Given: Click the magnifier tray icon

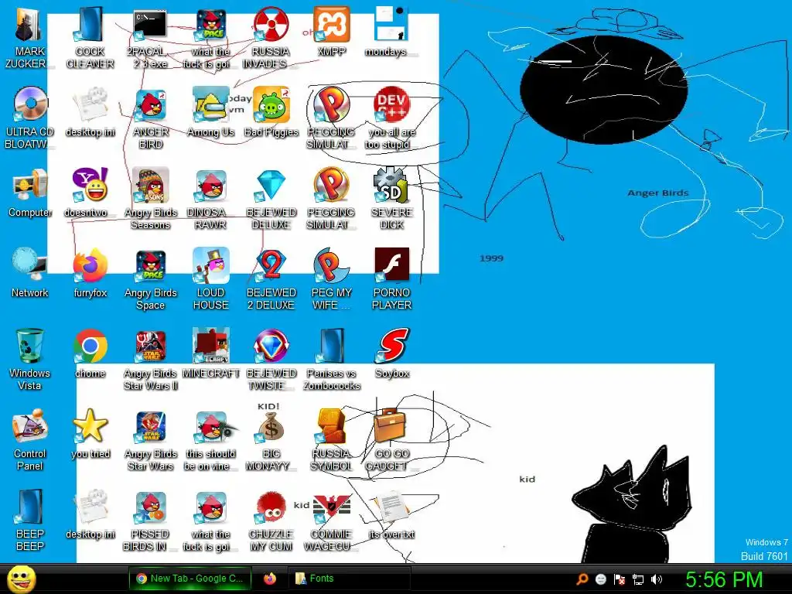Looking at the screenshot, I should coord(582,579).
